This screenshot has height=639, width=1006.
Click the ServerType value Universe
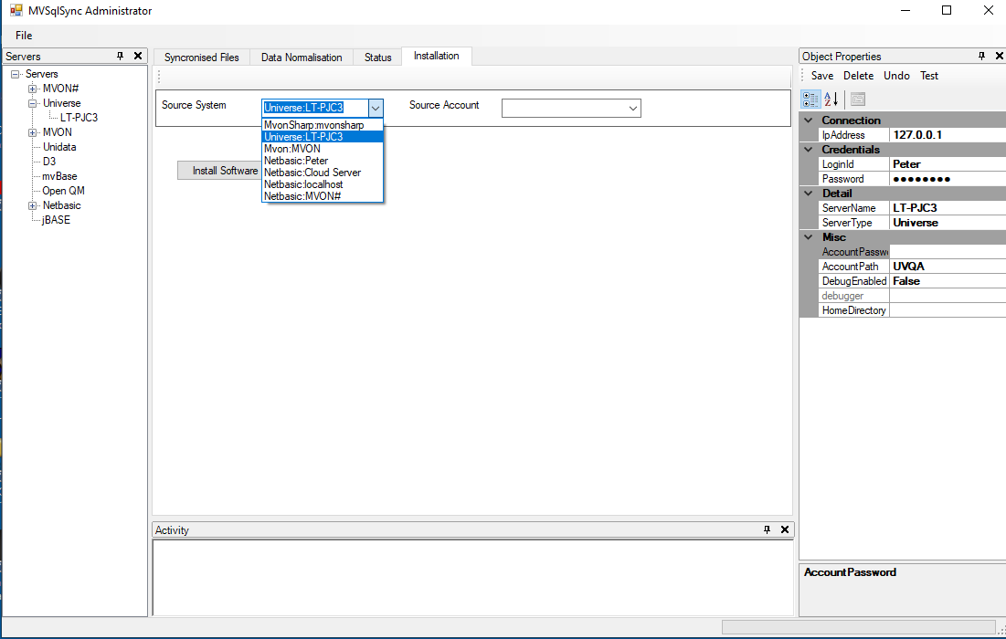[x=948, y=223]
